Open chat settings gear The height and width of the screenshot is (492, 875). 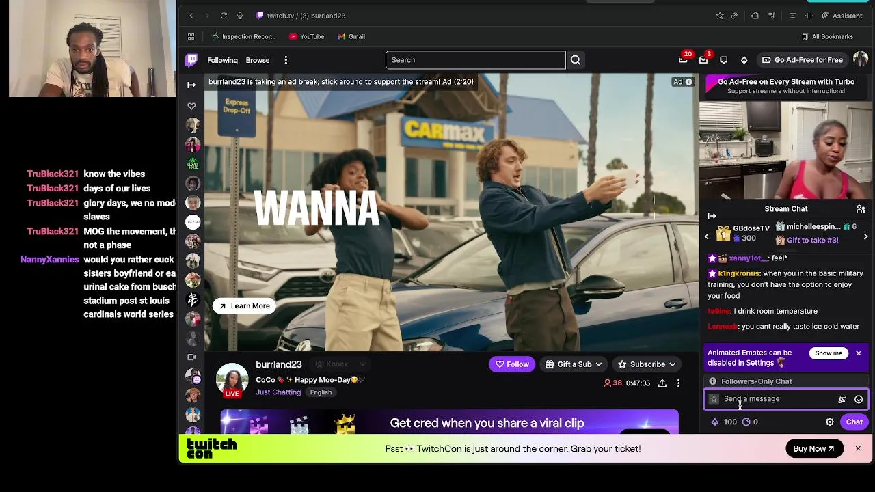830,422
